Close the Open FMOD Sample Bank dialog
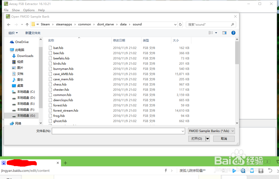 pos(235,16)
